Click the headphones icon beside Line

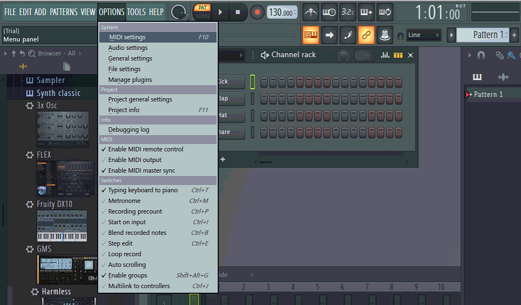point(400,35)
